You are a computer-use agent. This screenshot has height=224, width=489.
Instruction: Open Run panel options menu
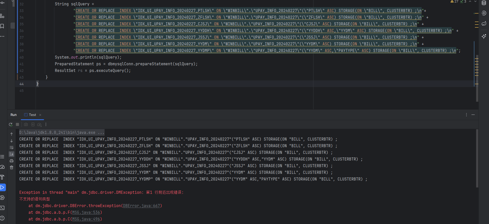click(466, 115)
